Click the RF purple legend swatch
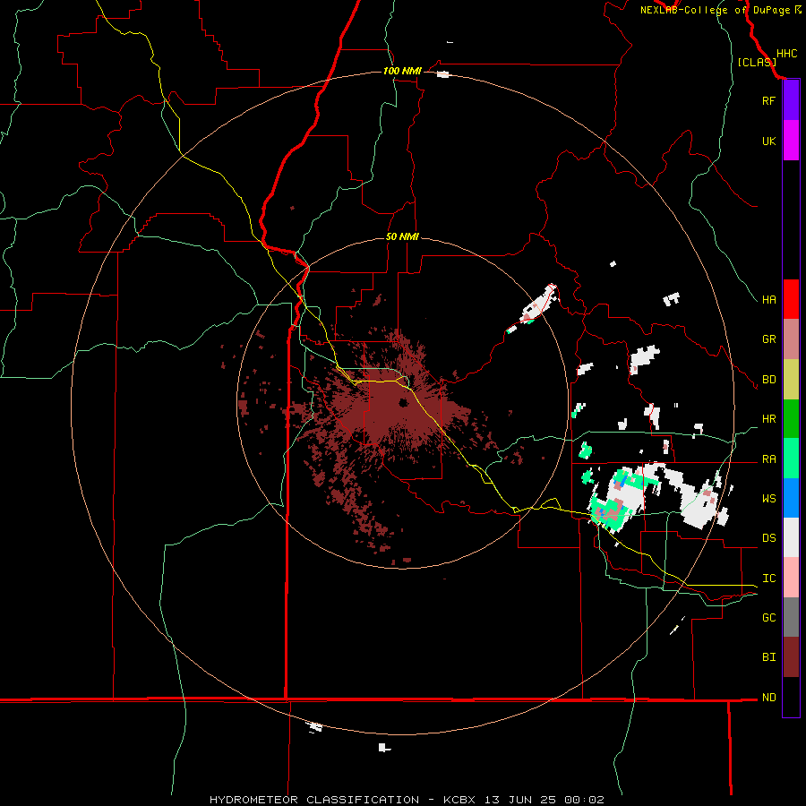Screen dimensions: 806x806 [x=791, y=100]
